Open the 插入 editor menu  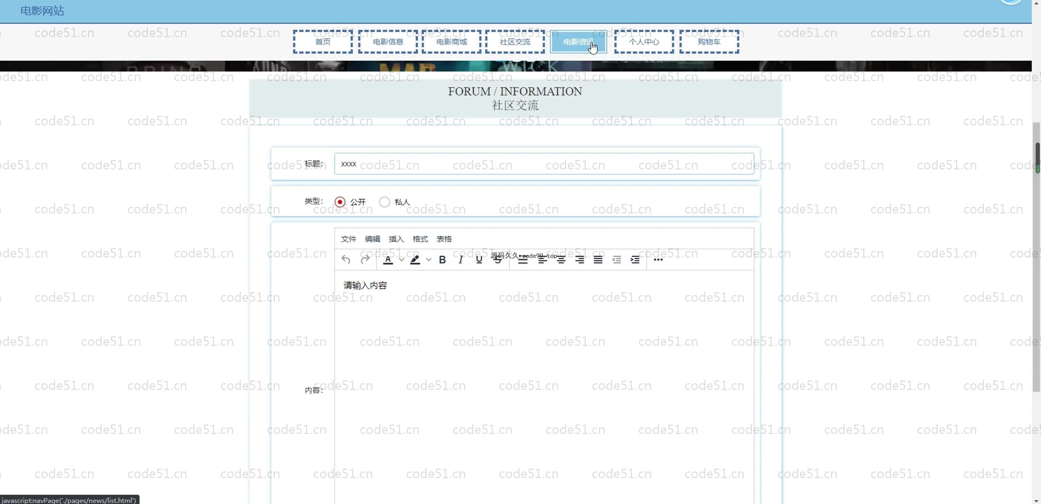(x=396, y=239)
